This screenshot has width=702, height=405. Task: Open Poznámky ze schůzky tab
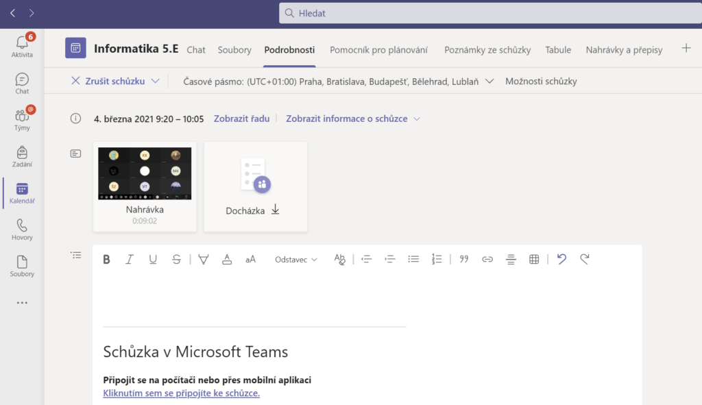pyautogui.click(x=487, y=49)
